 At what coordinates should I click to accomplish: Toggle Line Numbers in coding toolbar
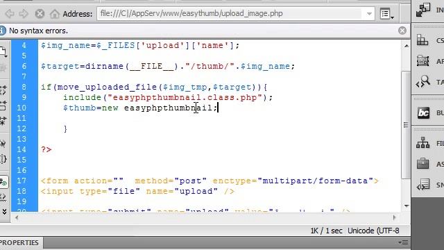(x=3, y=182)
